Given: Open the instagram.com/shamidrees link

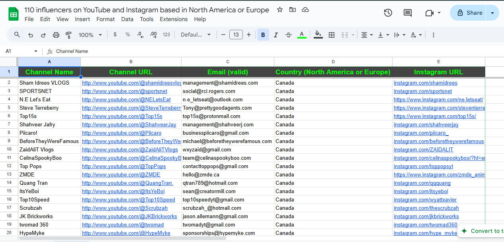Looking at the screenshot, I should (425, 83).
